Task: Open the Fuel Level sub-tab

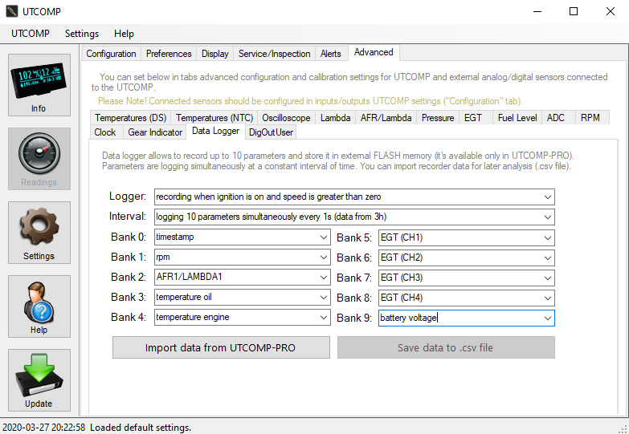Action: (x=517, y=118)
